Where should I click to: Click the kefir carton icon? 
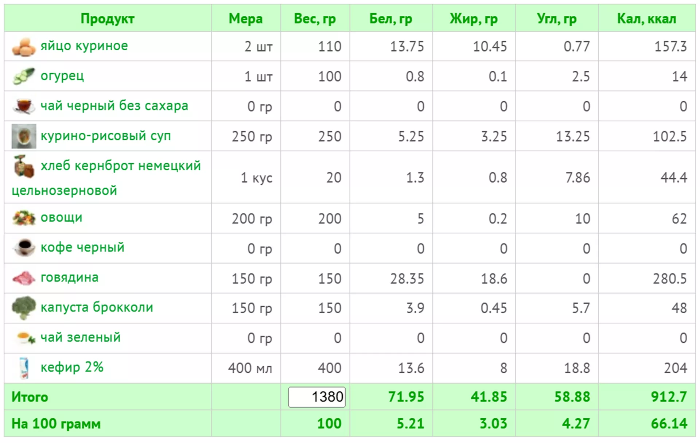(24, 368)
